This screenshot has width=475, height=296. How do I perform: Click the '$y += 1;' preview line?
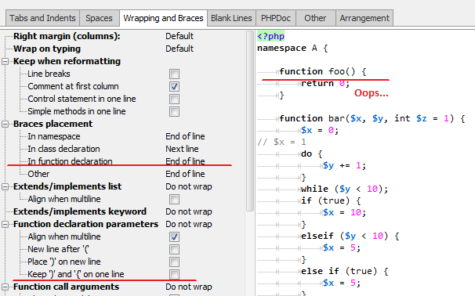344,165
